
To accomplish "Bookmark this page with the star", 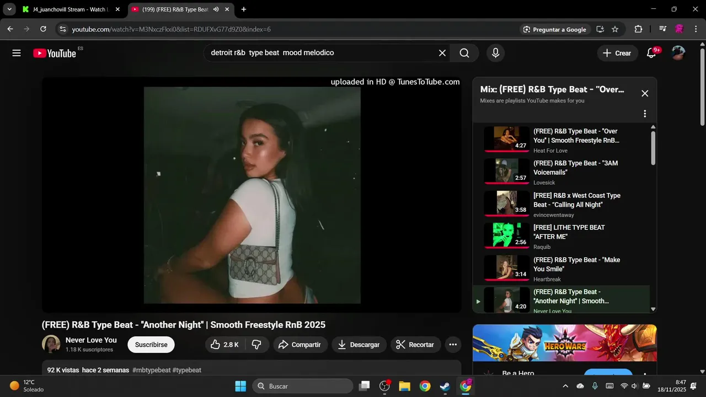I will pos(615,29).
